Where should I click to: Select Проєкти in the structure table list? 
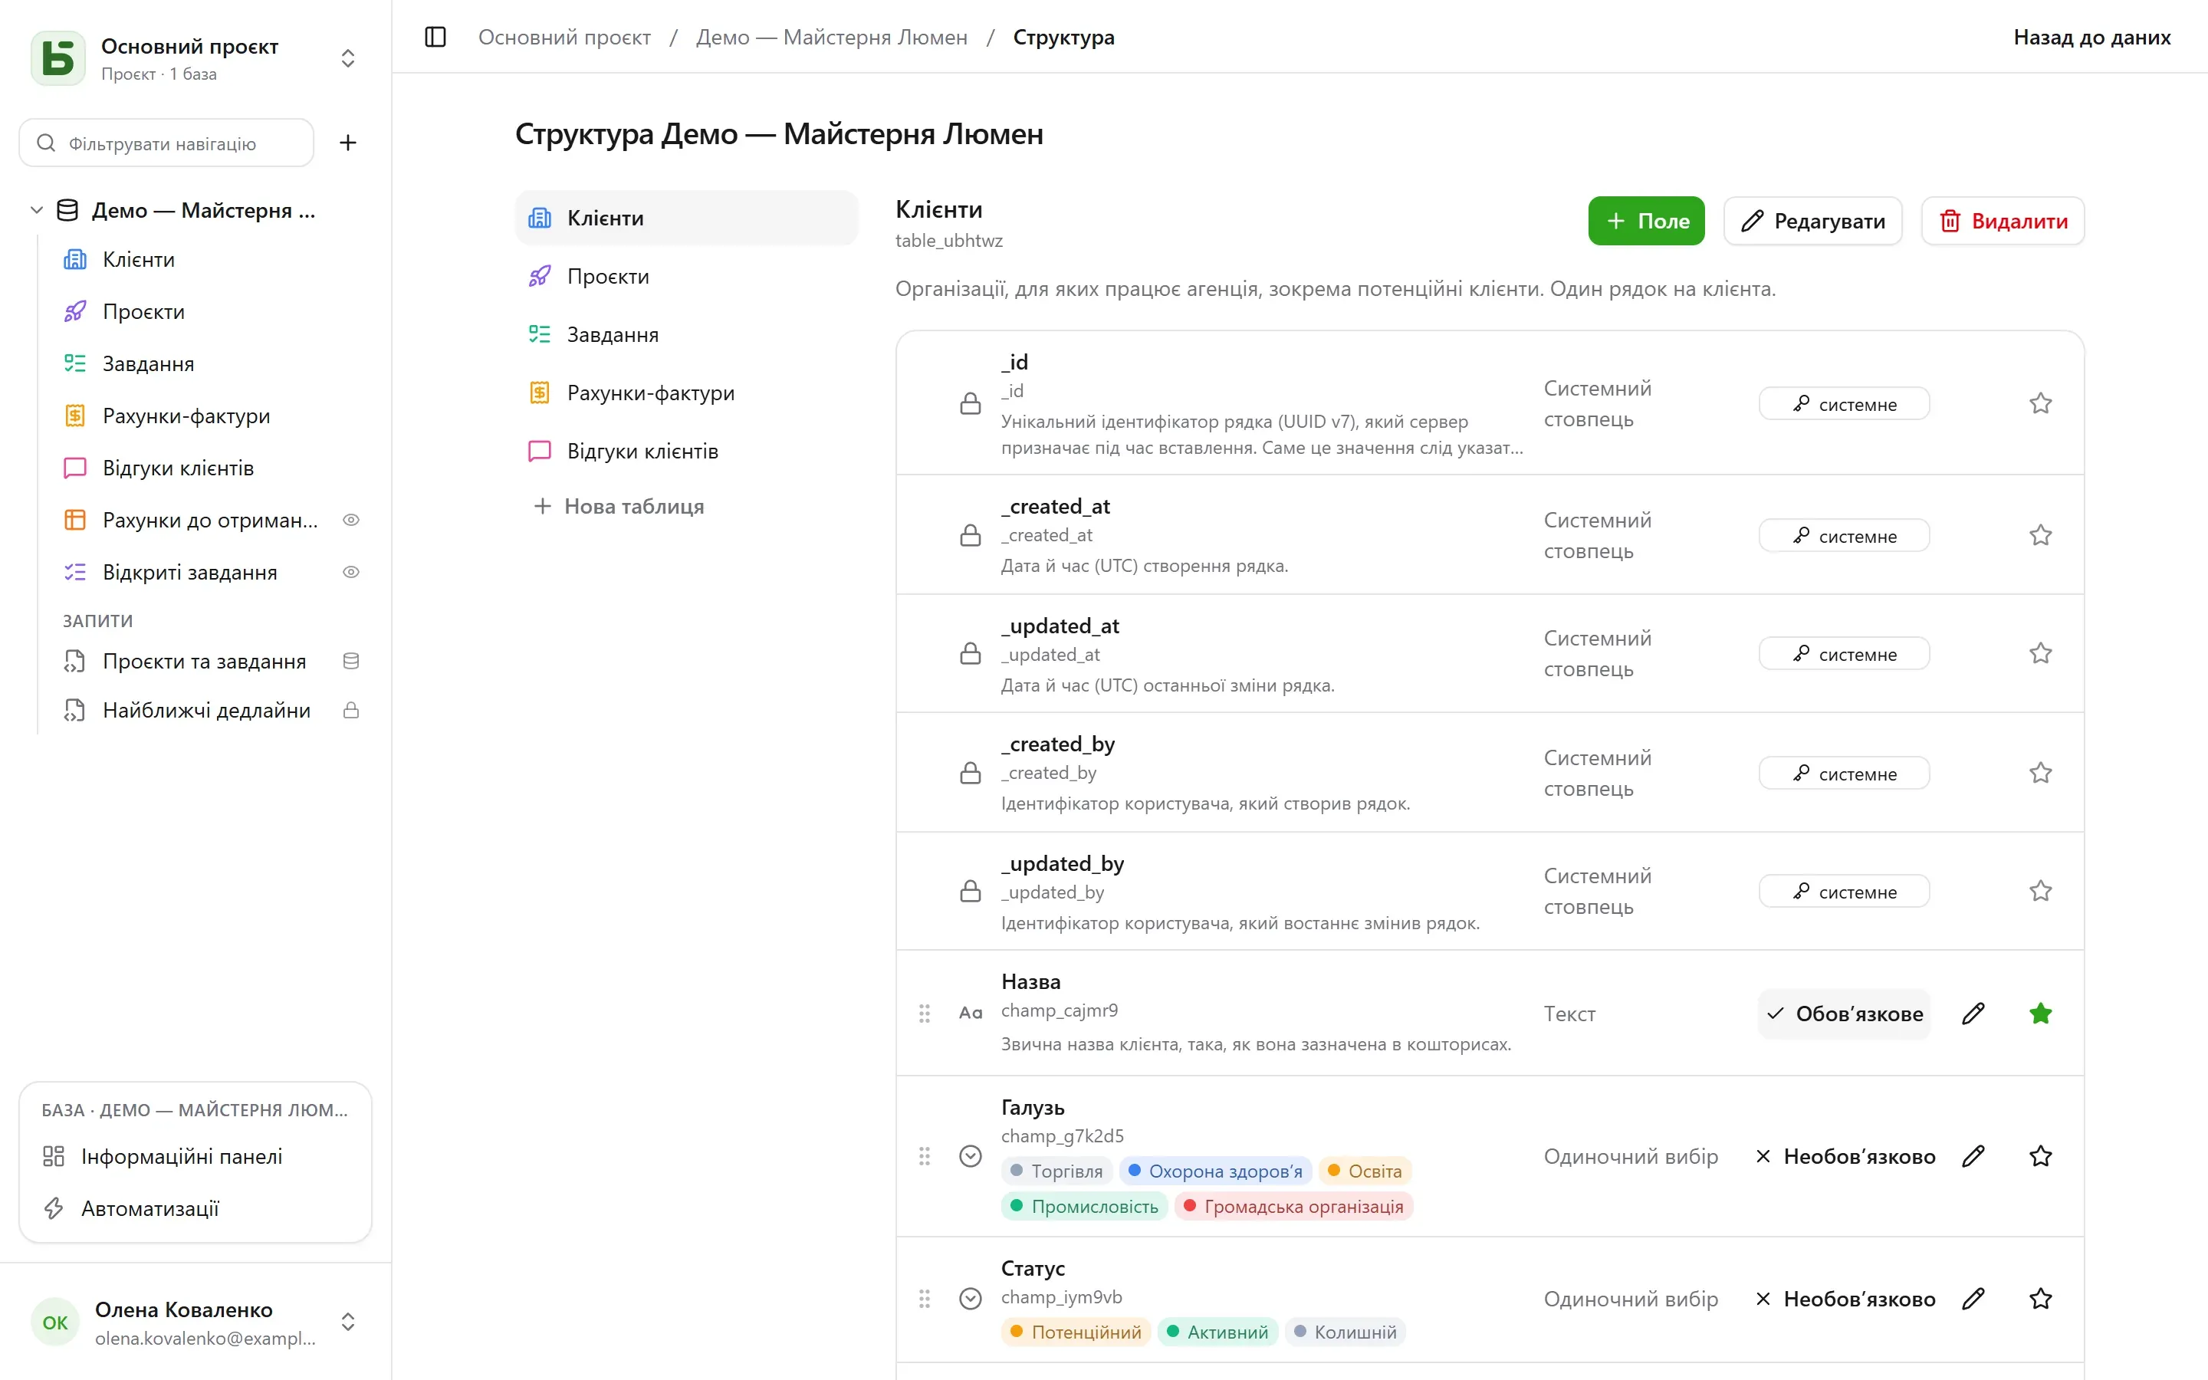686,277
